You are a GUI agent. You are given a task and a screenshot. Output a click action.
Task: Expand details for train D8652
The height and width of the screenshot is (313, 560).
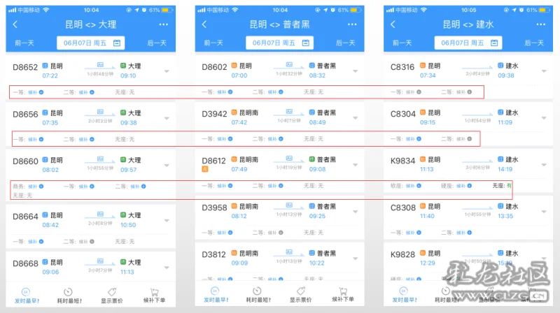(167, 71)
